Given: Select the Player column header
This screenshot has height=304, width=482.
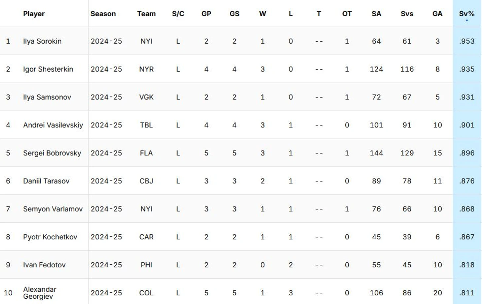Looking at the screenshot, I should pyautogui.click(x=34, y=14).
